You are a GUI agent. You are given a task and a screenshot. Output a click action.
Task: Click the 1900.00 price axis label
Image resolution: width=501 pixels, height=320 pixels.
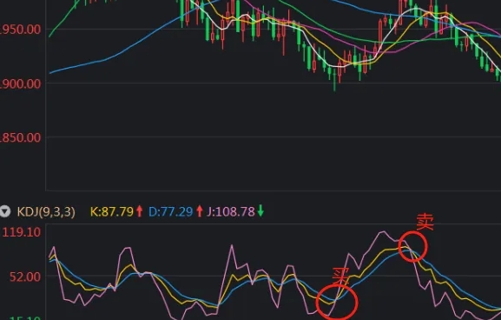[x=21, y=83]
